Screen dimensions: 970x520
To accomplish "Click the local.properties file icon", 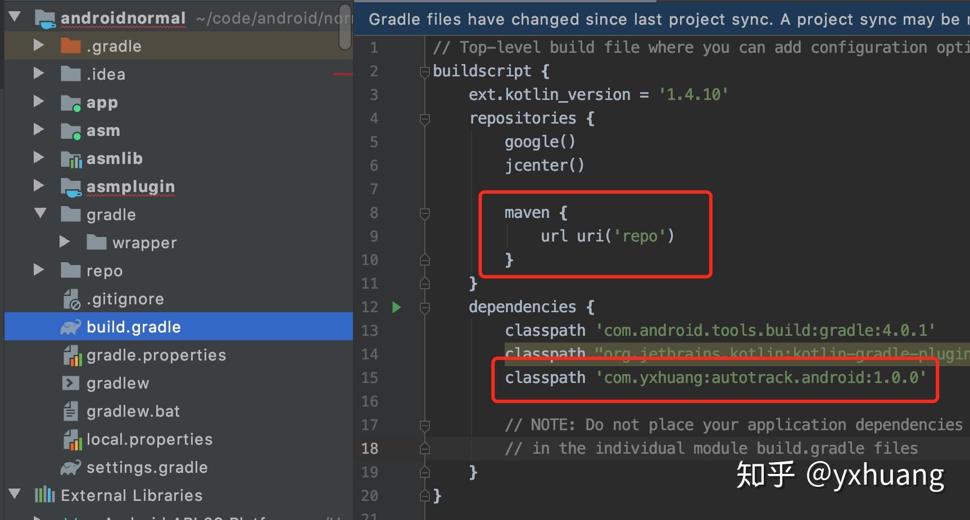I will pyautogui.click(x=72, y=440).
